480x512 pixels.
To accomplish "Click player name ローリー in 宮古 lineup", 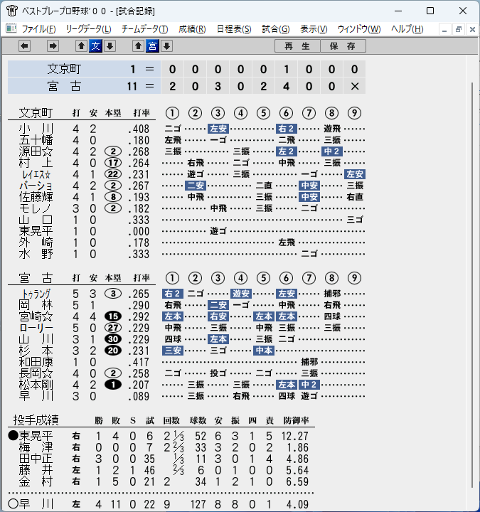I will 36,328.
